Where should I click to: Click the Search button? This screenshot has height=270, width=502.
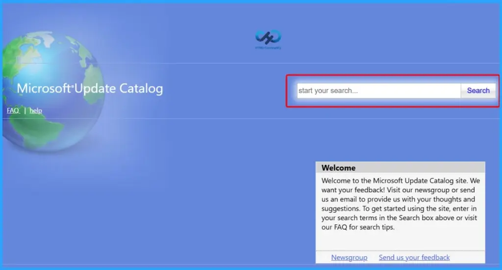click(478, 91)
